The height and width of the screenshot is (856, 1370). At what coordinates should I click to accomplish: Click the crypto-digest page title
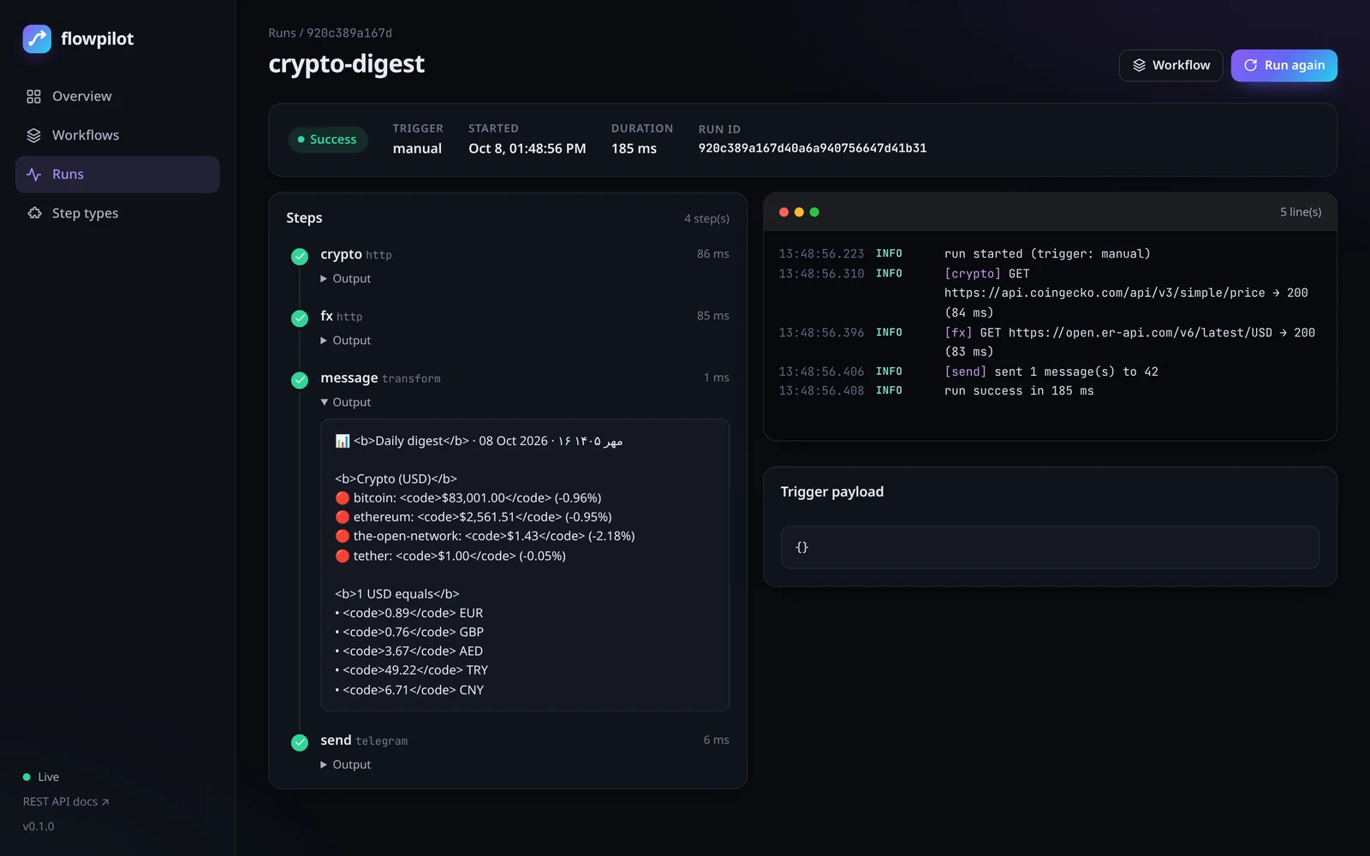point(347,64)
